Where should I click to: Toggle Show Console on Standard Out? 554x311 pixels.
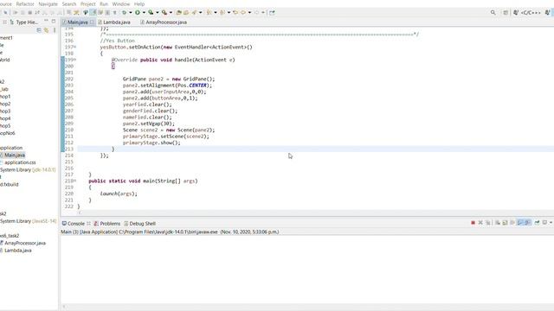[519, 223]
